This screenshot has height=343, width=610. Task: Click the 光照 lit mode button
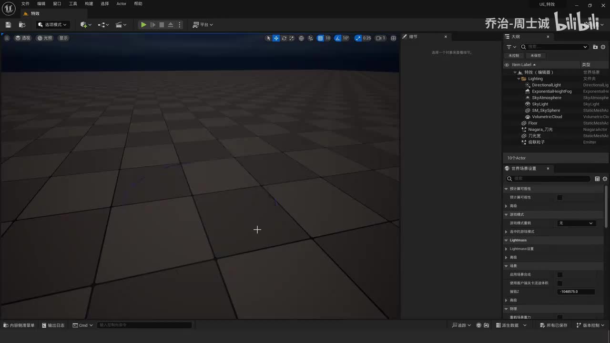45,38
